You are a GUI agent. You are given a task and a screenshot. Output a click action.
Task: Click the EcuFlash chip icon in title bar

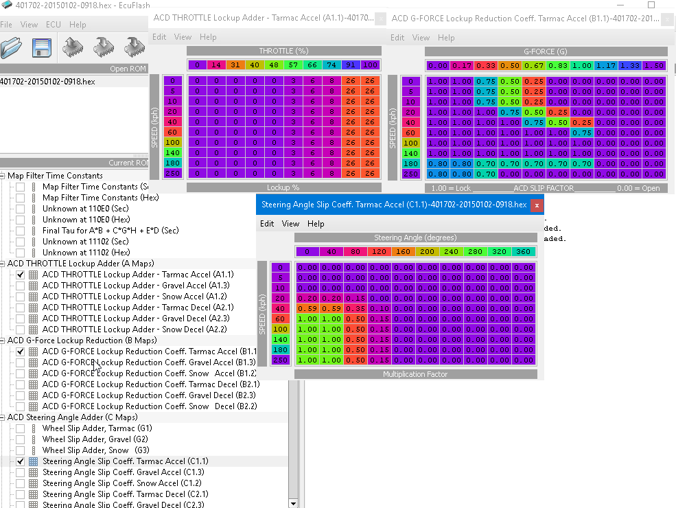(x=7, y=5)
